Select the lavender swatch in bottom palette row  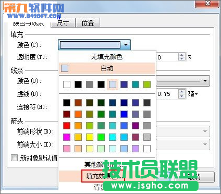click(136, 149)
